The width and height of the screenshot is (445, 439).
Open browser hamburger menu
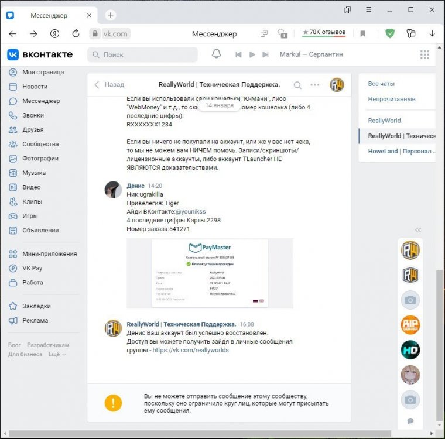368,9
